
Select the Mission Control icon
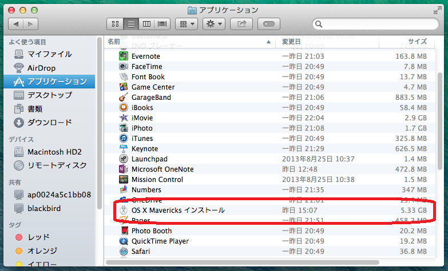pos(124,179)
